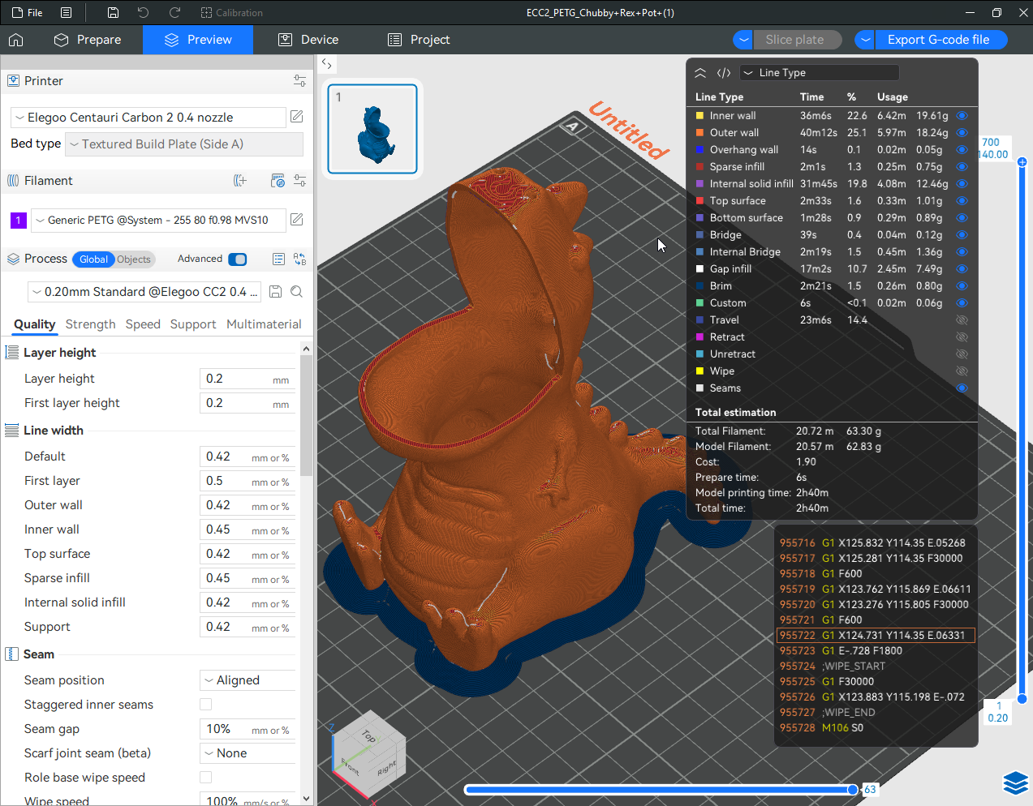Search process settings with magnifier icon
The width and height of the screenshot is (1033, 806).
click(297, 292)
